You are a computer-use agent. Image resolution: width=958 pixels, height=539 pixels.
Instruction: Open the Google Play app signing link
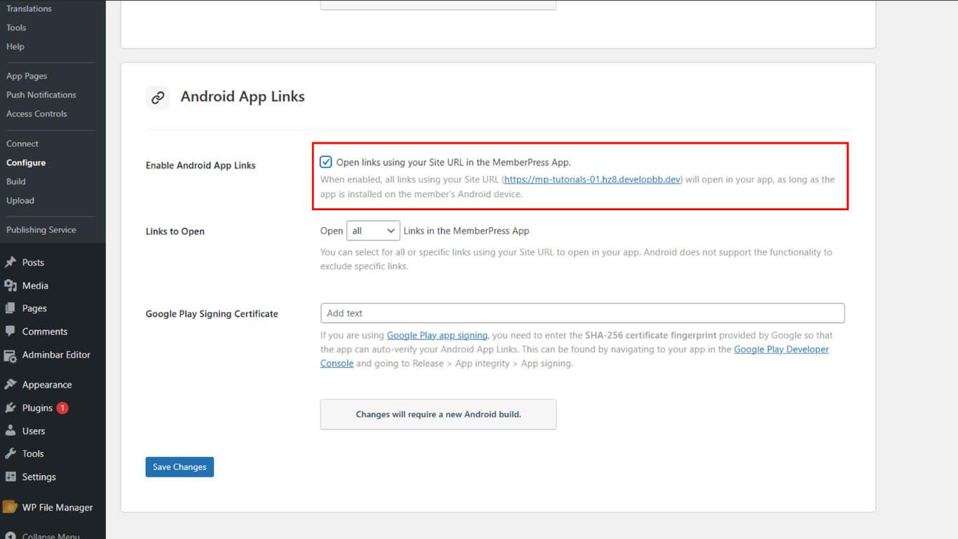point(437,335)
